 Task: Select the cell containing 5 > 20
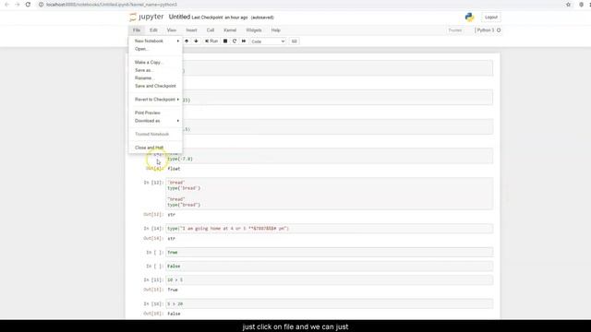click(x=329, y=303)
